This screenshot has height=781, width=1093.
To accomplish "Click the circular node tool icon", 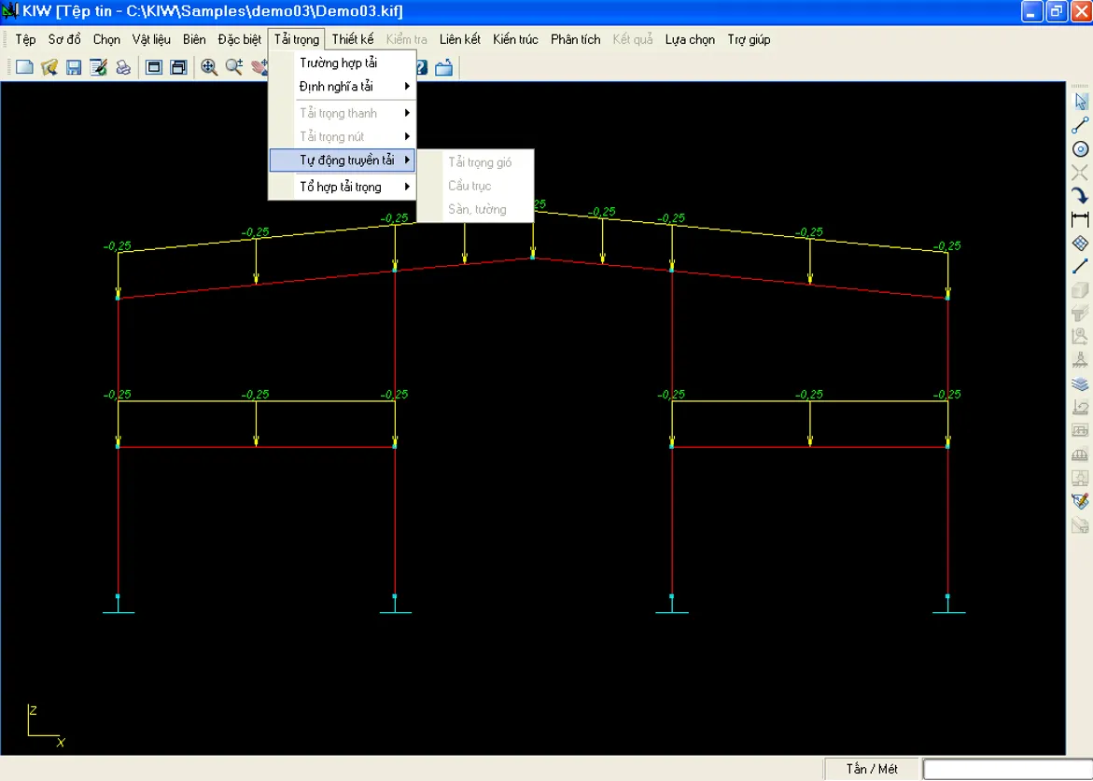I will 1080,149.
